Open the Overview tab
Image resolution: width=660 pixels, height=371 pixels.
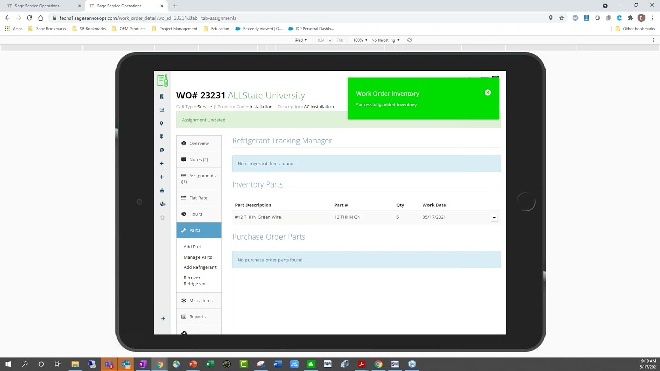tap(199, 143)
